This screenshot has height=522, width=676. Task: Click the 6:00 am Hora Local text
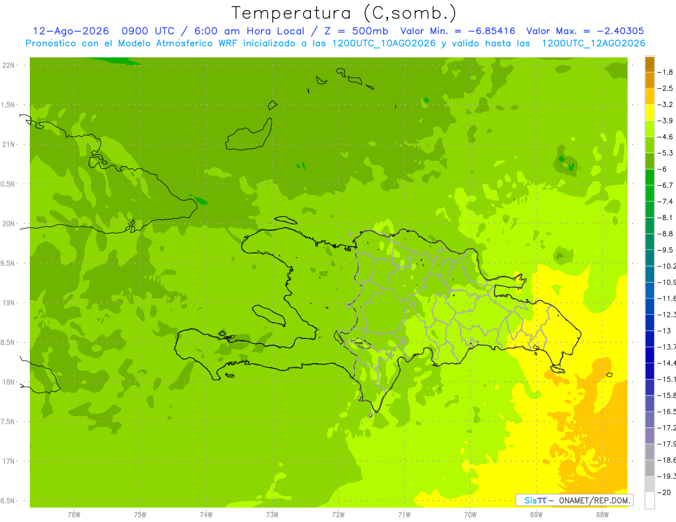250,31
